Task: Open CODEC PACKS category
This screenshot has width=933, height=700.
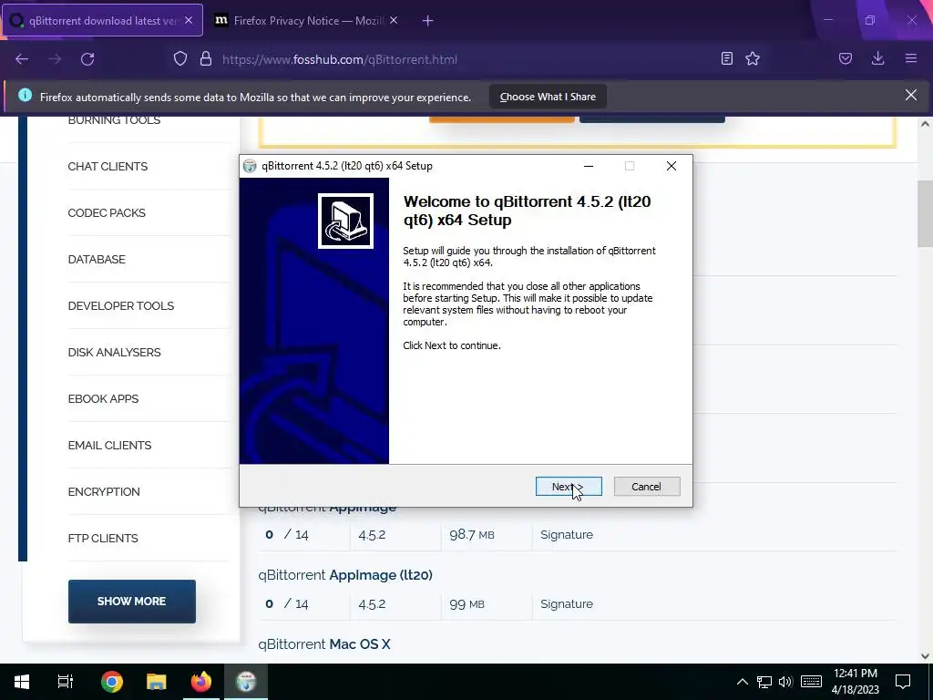Action: pos(107,213)
